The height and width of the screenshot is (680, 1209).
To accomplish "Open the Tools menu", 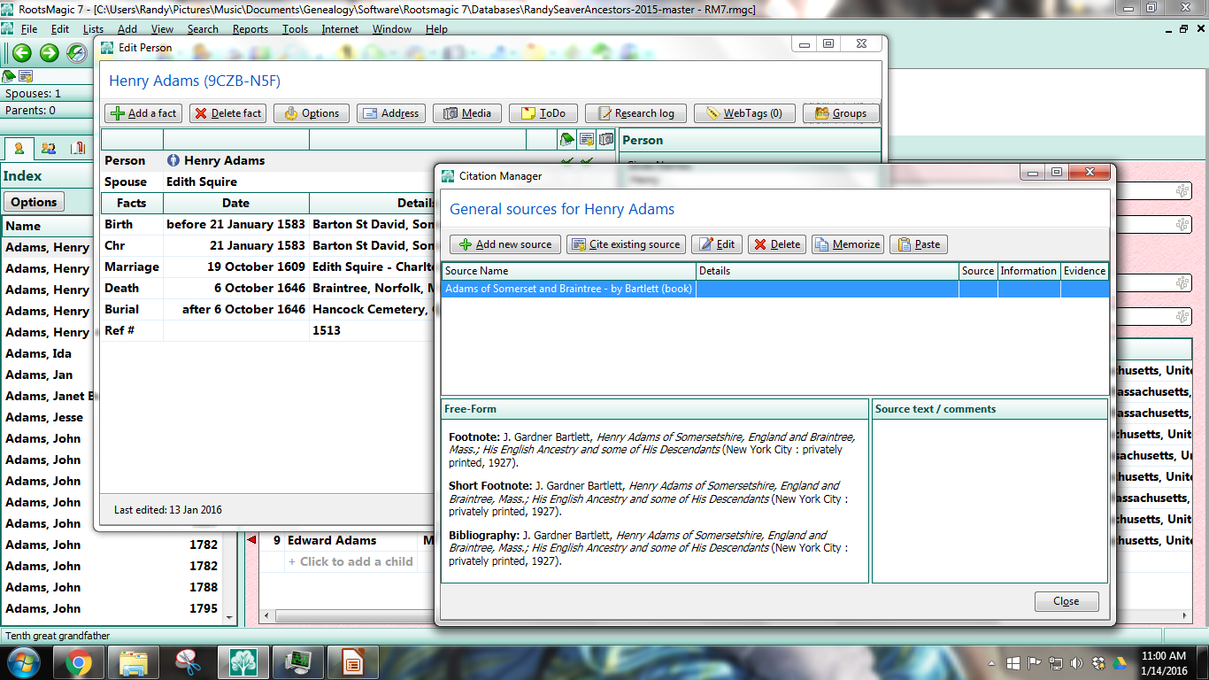I will pos(296,29).
